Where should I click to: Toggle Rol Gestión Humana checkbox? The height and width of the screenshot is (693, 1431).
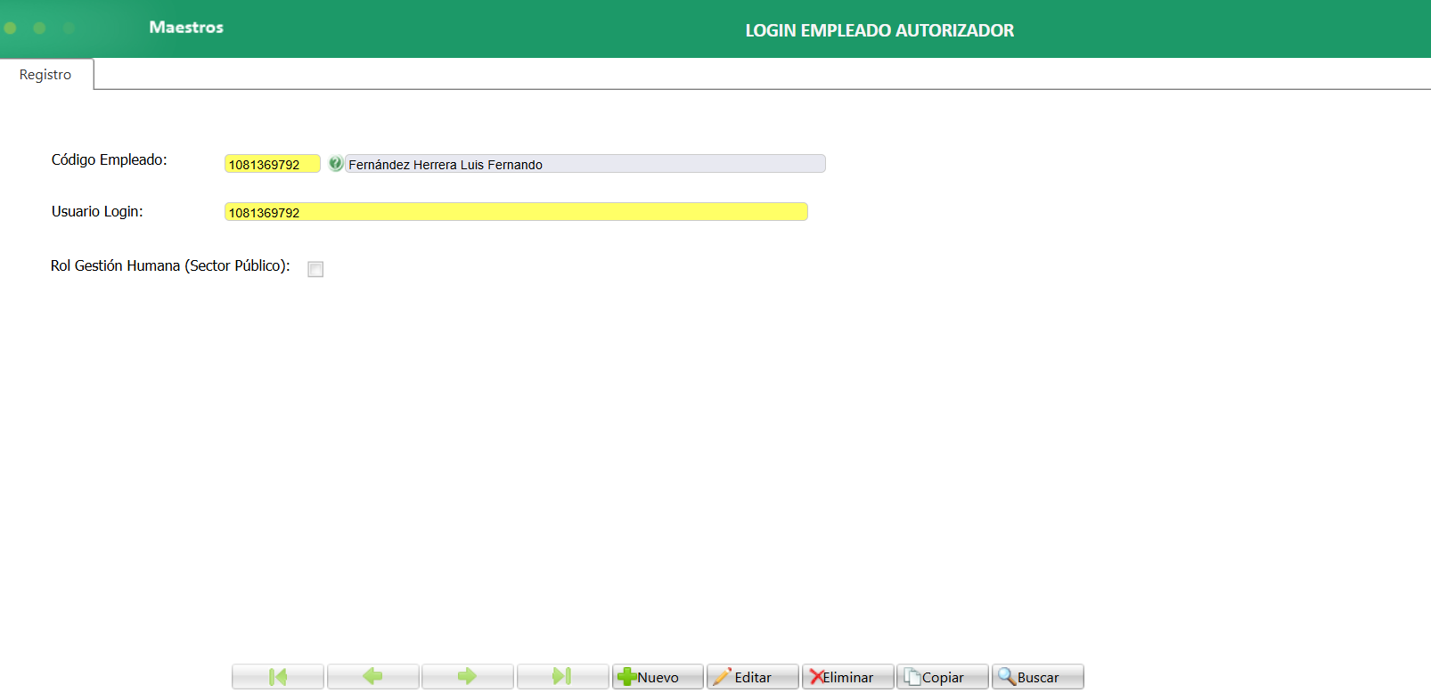[x=315, y=269]
